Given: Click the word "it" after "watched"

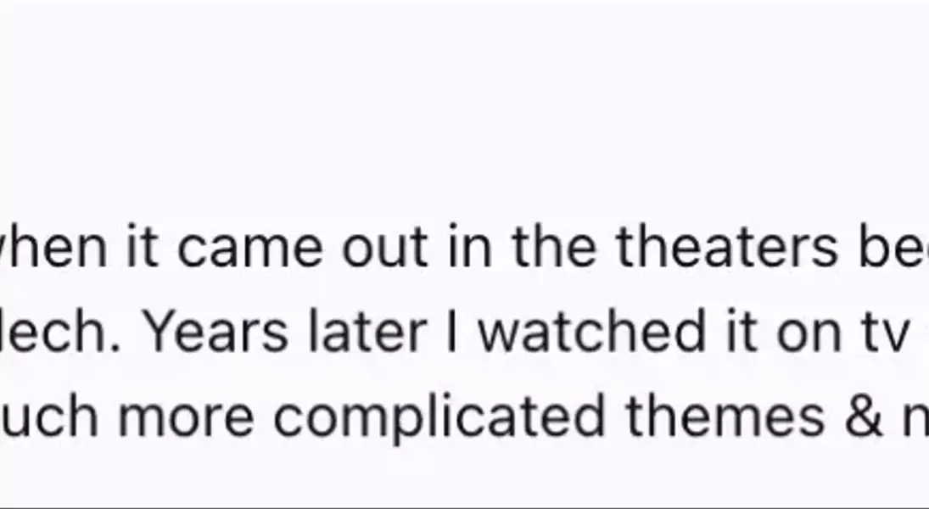Looking at the screenshot, I should [x=742, y=333].
